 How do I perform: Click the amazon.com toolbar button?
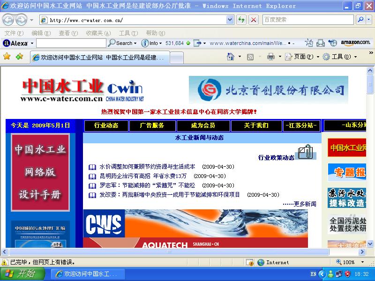356,43
